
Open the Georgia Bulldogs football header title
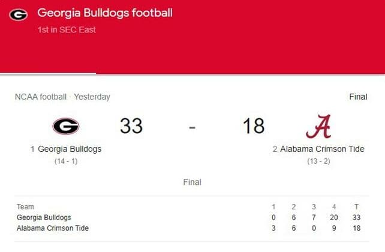pos(105,13)
